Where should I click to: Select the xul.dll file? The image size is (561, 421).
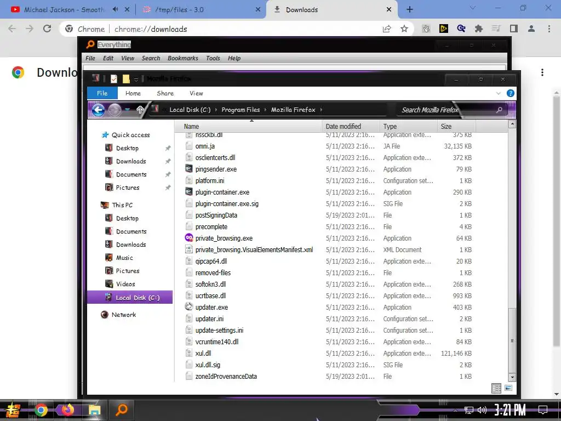pyautogui.click(x=203, y=354)
